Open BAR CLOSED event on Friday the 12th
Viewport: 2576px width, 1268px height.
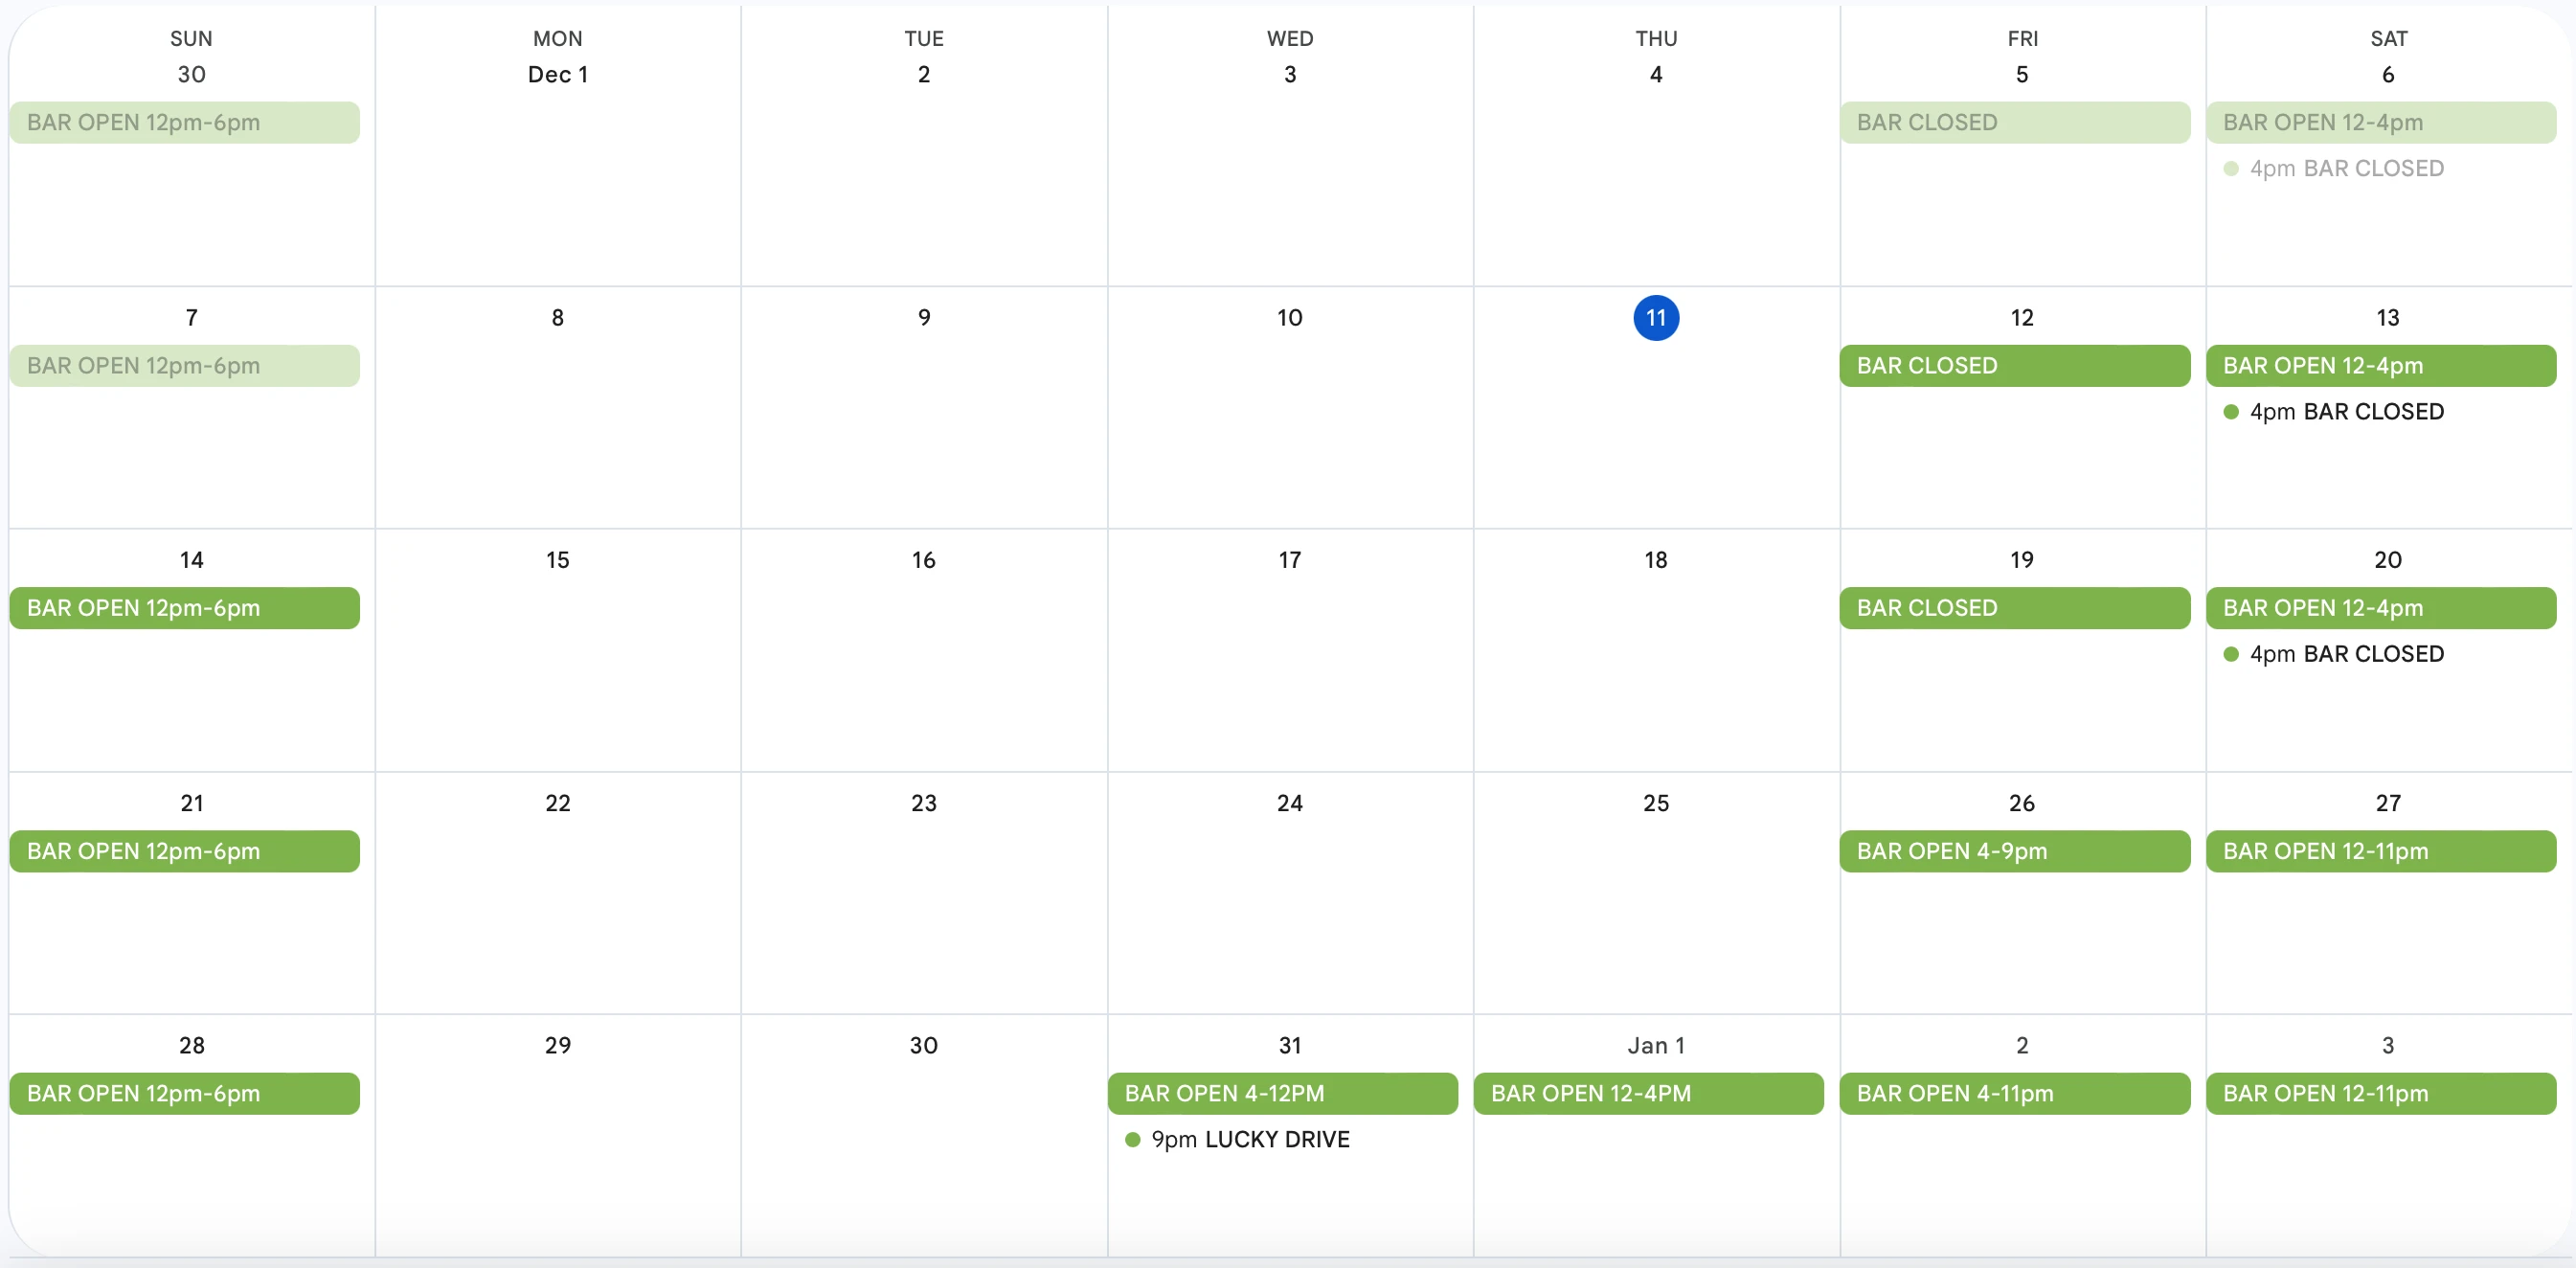[x=2014, y=366]
